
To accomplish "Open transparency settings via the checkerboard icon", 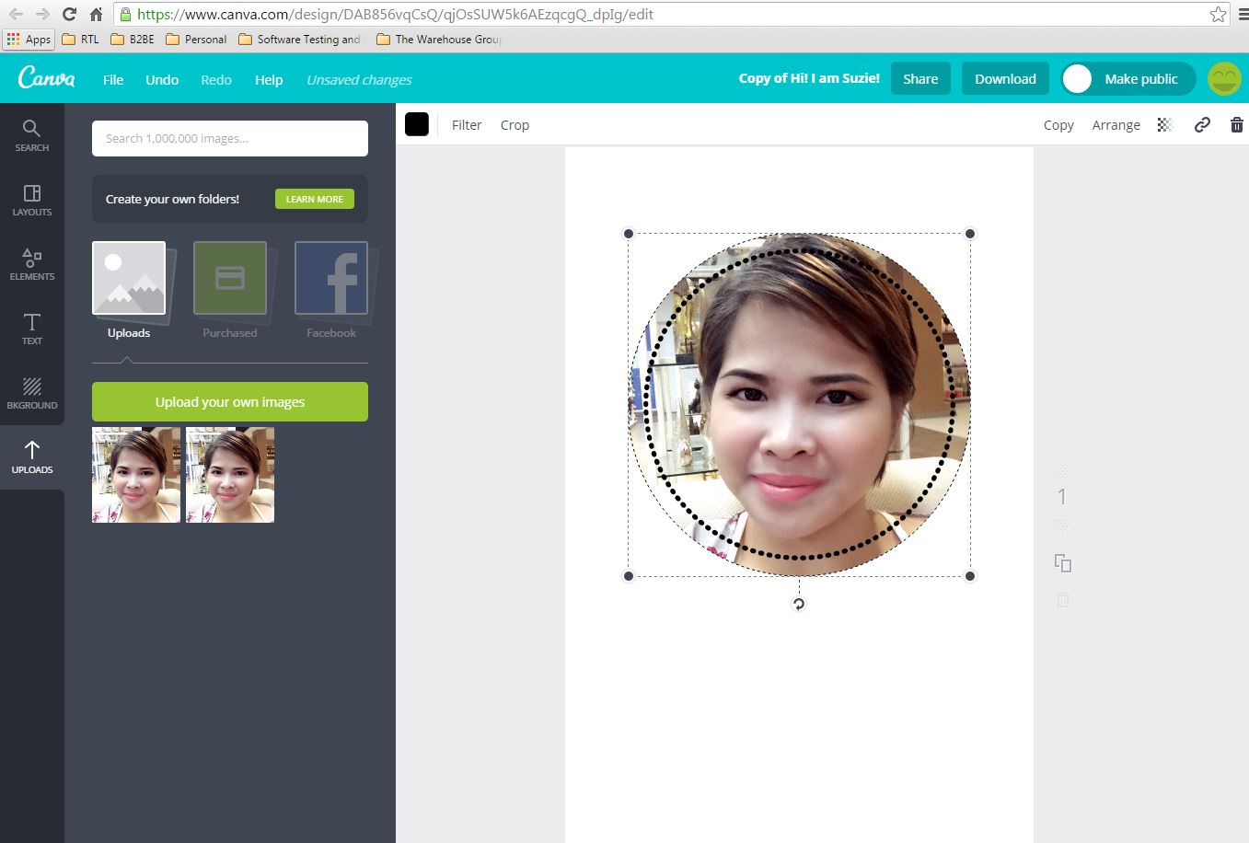I will pos(1165,124).
